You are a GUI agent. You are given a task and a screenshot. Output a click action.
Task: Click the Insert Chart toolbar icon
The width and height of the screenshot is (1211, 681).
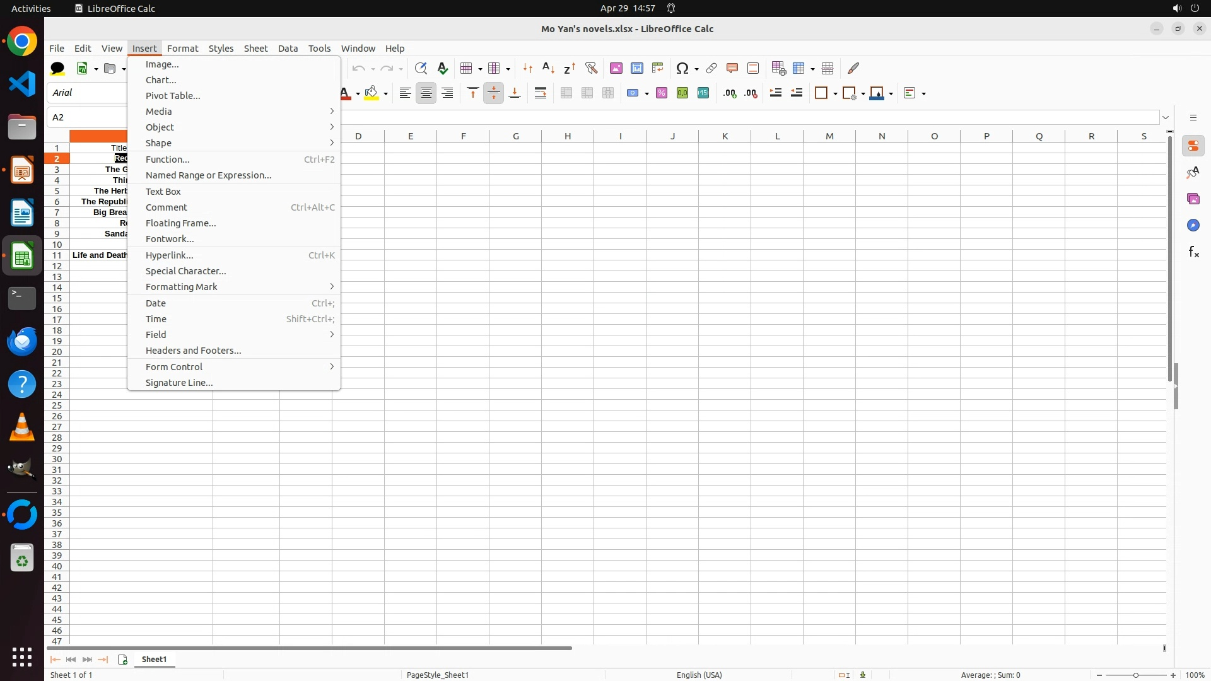coord(637,69)
